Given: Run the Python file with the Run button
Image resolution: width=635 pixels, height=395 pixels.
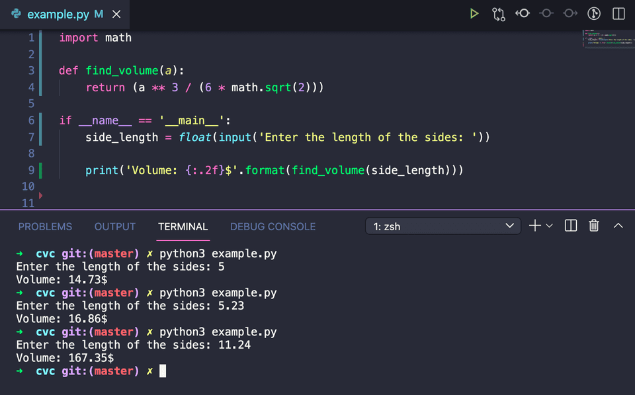Looking at the screenshot, I should (x=474, y=13).
